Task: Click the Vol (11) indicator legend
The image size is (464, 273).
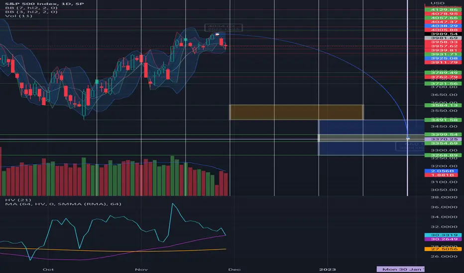Action: click(x=18, y=16)
